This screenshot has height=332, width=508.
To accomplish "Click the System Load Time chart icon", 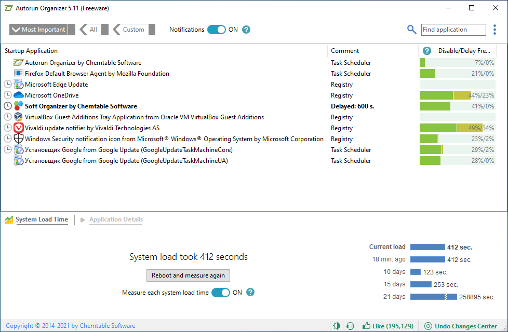I will (x=9, y=220).
